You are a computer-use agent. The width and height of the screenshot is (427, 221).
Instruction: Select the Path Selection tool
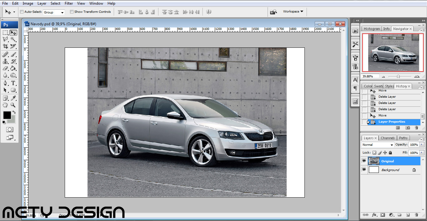pyautogui.click(x=5, y=90)
